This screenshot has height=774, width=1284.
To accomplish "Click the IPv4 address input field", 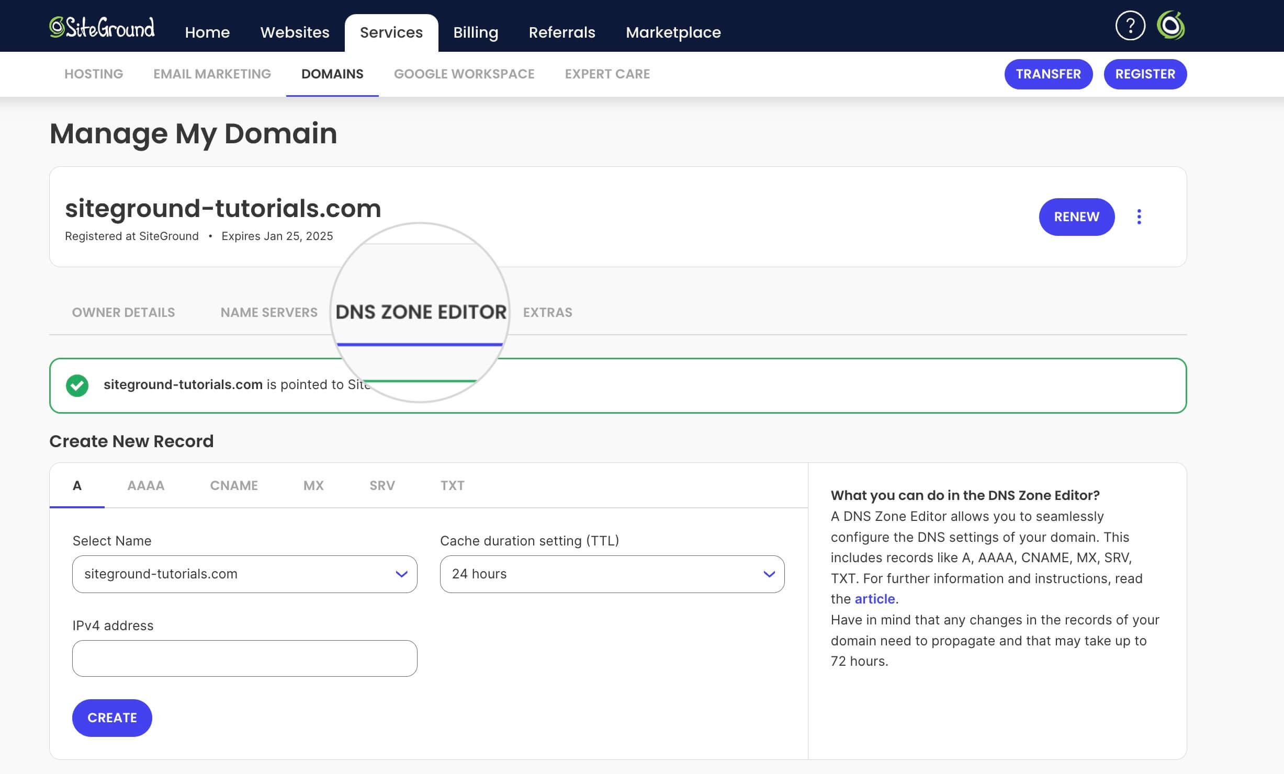I will 244,658.
